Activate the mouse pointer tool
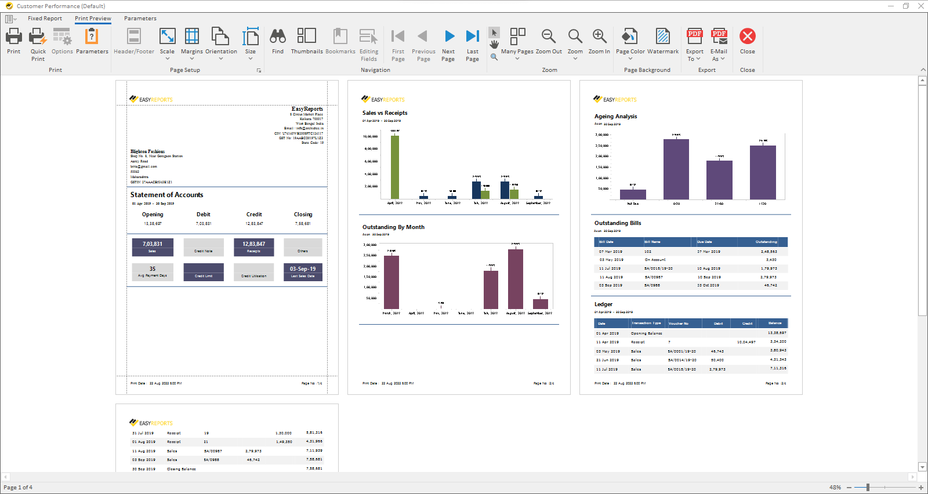Viewport: 928px width, 494px height. 494,32
